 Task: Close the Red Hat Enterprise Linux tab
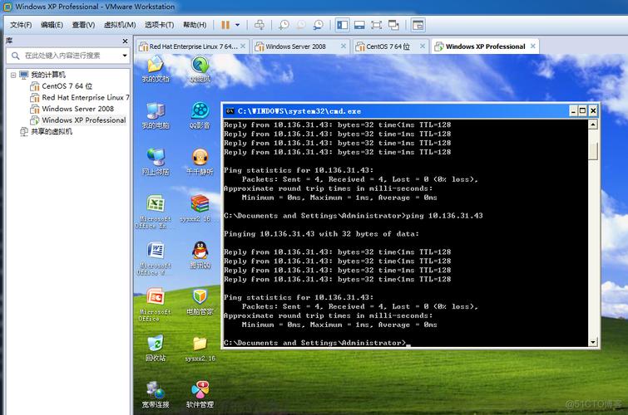[x=243, y=46]
